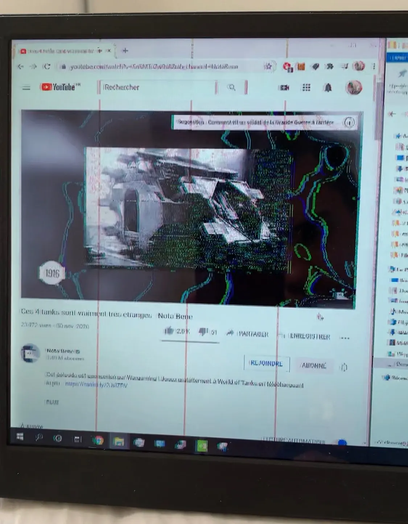Viewport: 408px width, 524px height.
Task: Open Task View on the taskbar
Action: 78,439
